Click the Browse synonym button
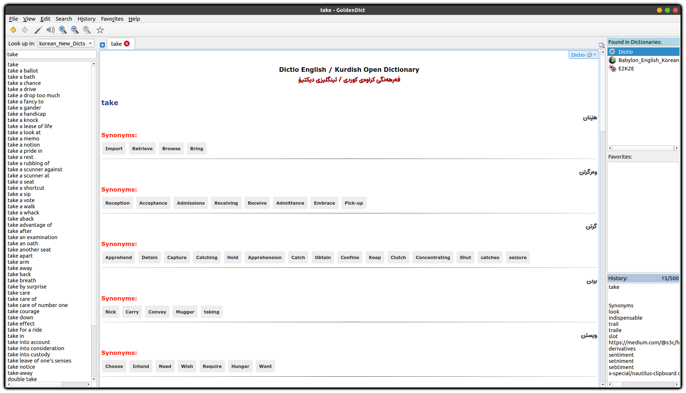 coord(171,149)
